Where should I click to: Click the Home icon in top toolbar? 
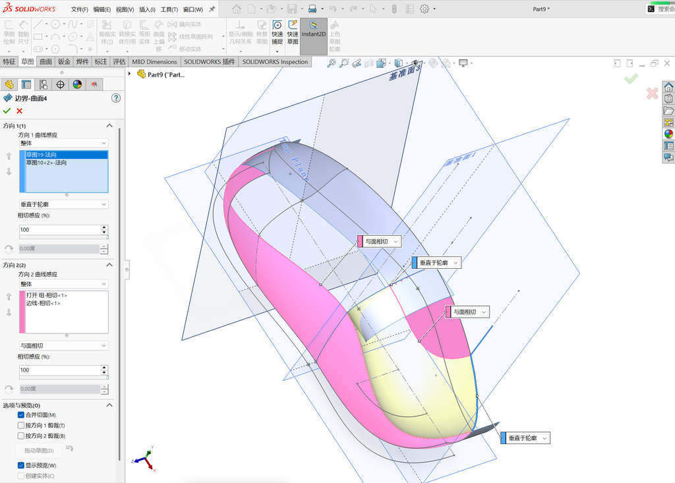click(x=237, y=9)
